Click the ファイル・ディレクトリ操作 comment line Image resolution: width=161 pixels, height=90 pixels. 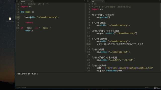(111, 7)
